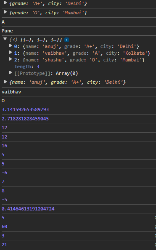Image resolution: width=156 pixels, height=250 pixels.
Task: Select the 'length: 3' property line
Action: click(27, 66)
